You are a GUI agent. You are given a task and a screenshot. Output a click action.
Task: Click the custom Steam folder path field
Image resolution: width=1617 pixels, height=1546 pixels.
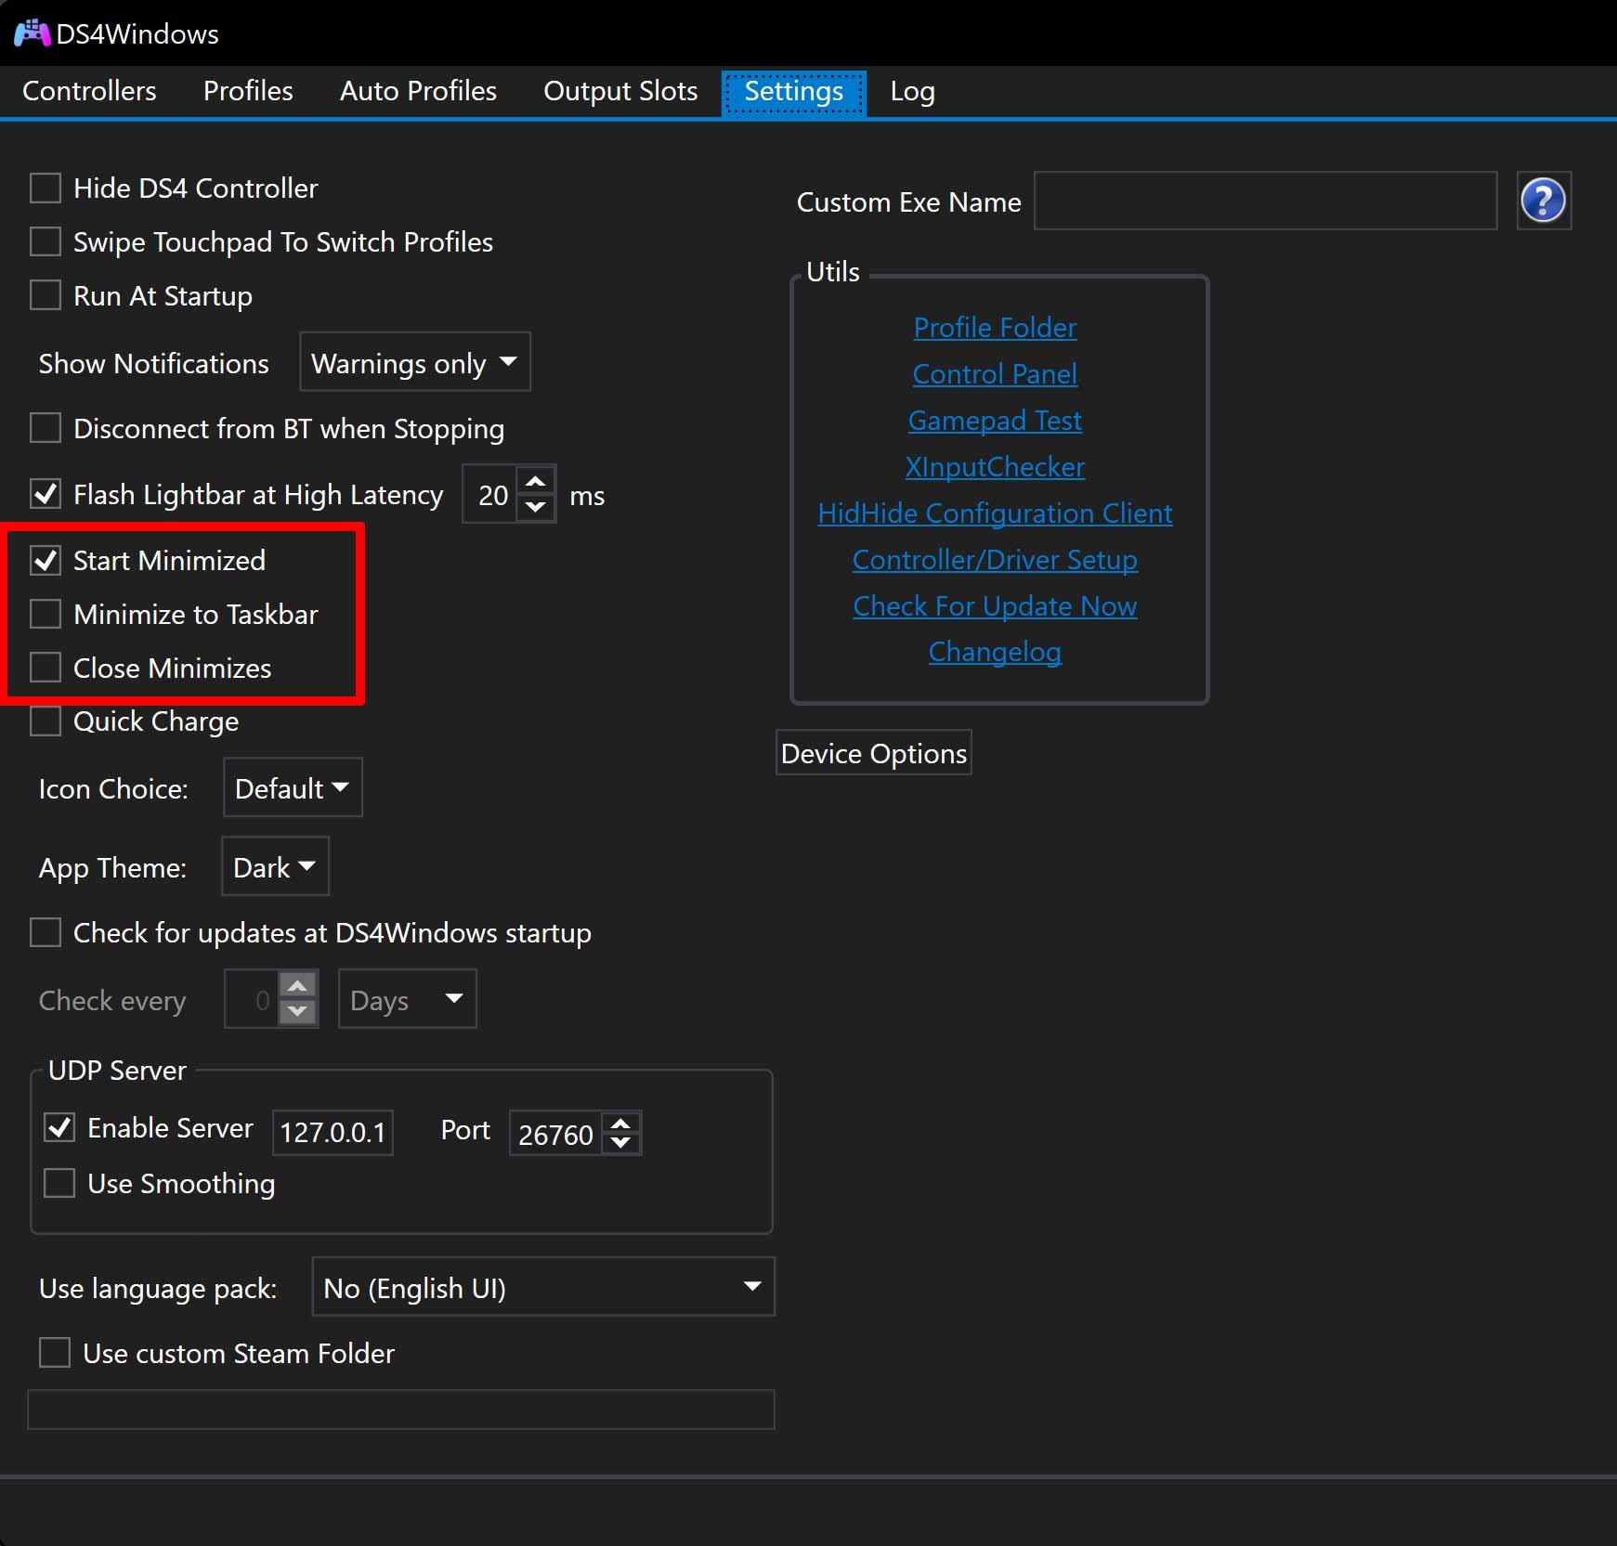coord(401,1409)
